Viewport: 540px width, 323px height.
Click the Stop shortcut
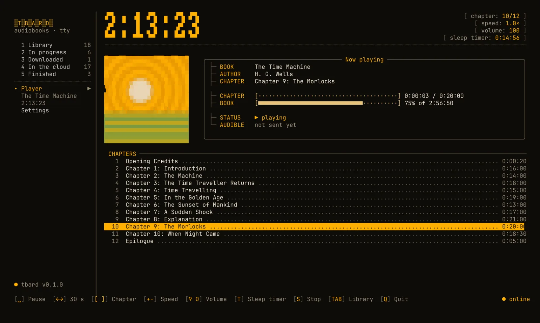(x=307, y=299)
